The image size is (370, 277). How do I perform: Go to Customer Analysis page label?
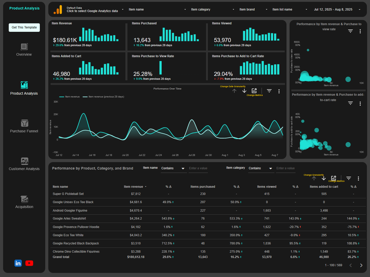(24, 169)
